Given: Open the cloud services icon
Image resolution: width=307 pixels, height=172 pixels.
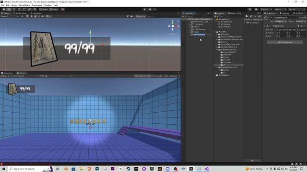Looking at the screenshot, I should (256, 9).
